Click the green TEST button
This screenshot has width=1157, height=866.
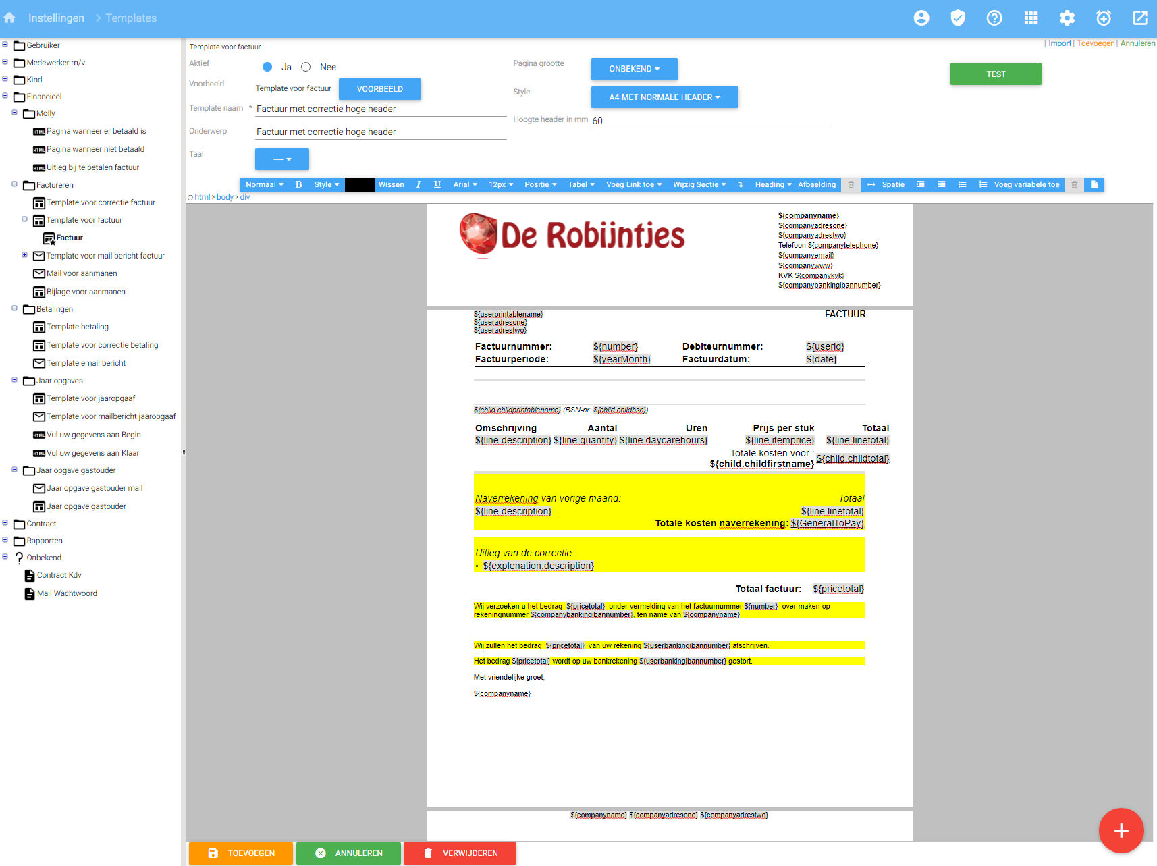[995, 74]
